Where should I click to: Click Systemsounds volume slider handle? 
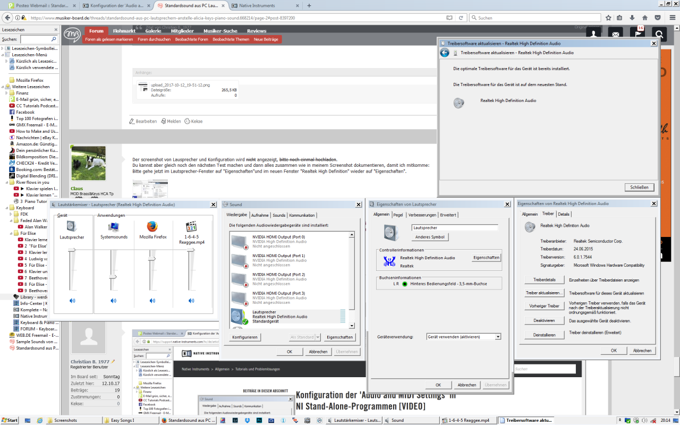click(113, 277)
